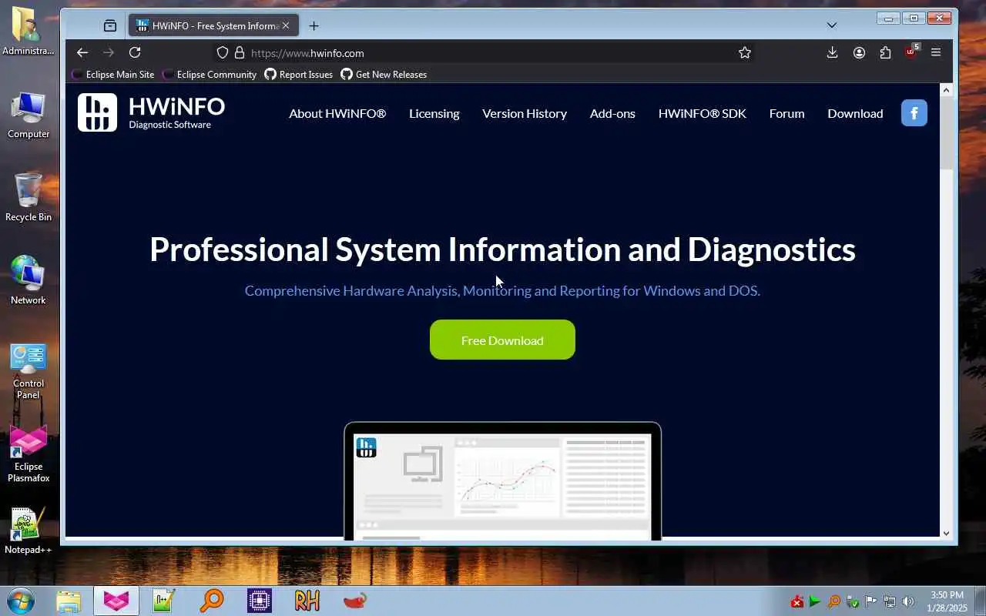Viewport: 986px width, 616px height.
Task: Click the HWiNFO logo in the header
Action: (x=151, y=112)
